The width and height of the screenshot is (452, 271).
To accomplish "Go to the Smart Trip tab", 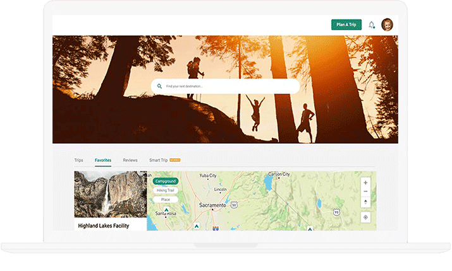I will pos(159,161).
